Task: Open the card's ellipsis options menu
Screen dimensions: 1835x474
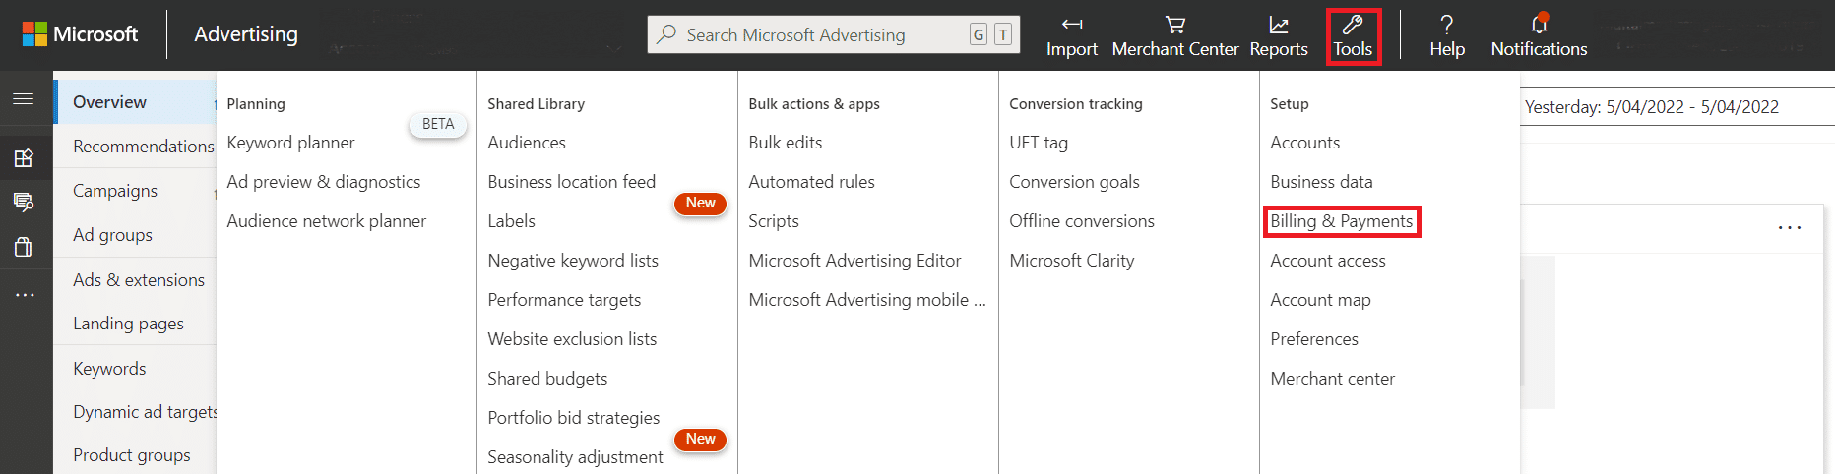Action: click(1789, 228)
